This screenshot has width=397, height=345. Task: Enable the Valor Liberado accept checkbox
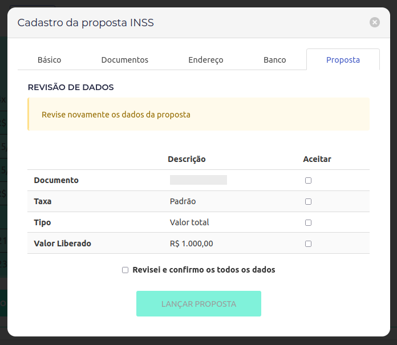tap(309, 243)
